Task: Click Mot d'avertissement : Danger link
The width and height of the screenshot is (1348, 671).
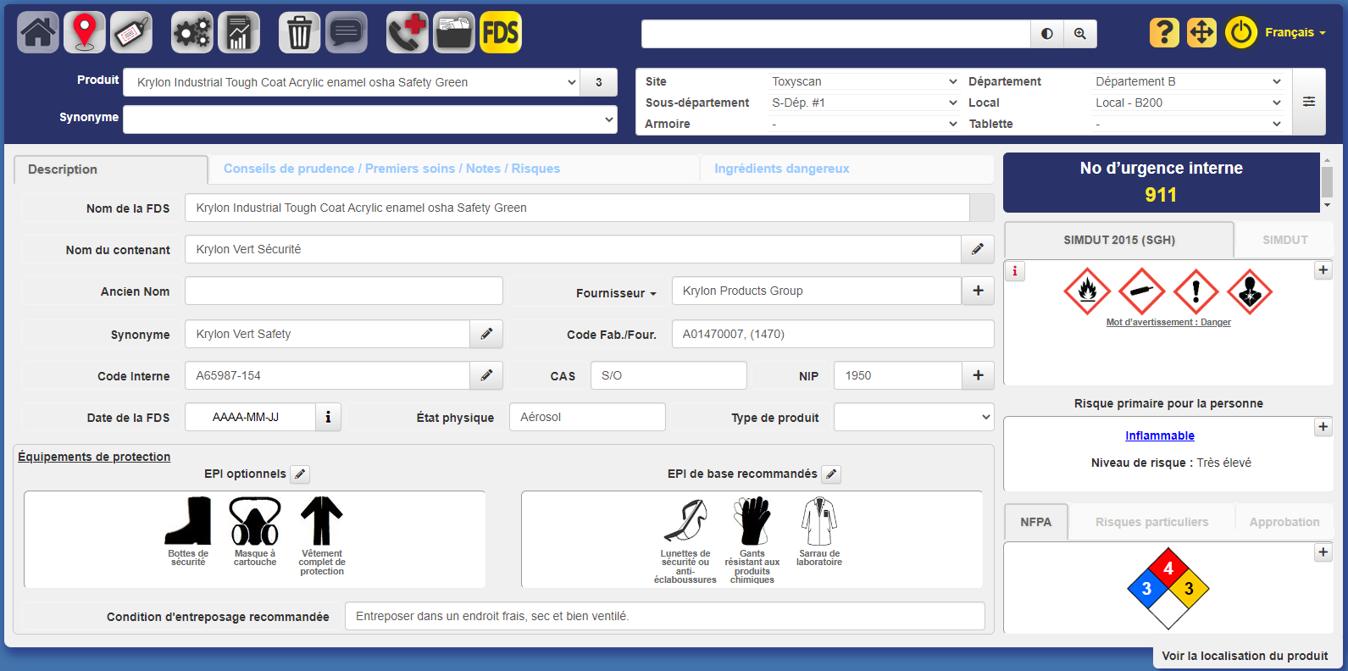Action: [1168, 322]
